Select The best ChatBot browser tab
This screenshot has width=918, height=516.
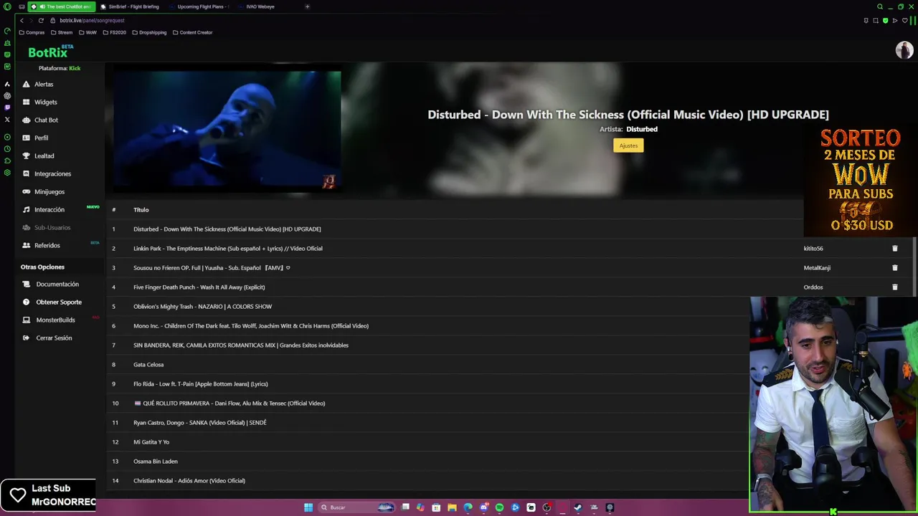pos(62,6)
